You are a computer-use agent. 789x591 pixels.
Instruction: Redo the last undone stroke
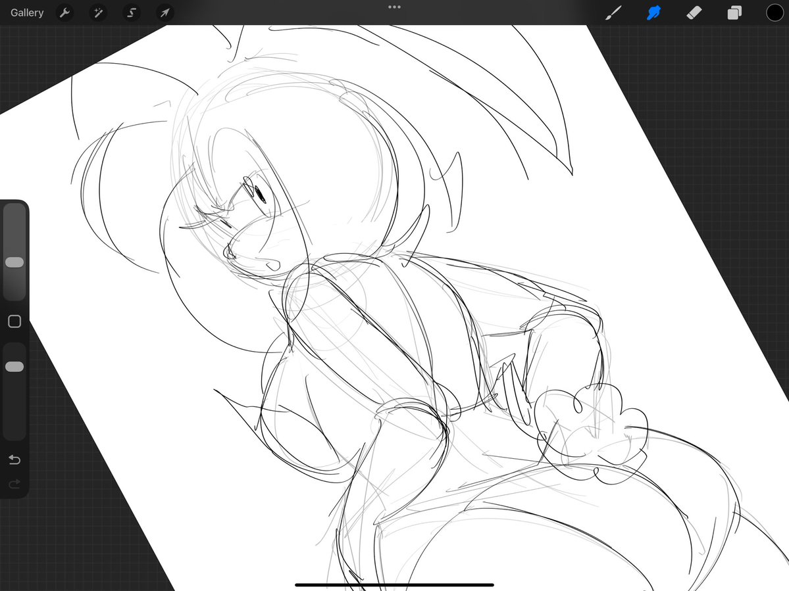(x=14, y=483)
